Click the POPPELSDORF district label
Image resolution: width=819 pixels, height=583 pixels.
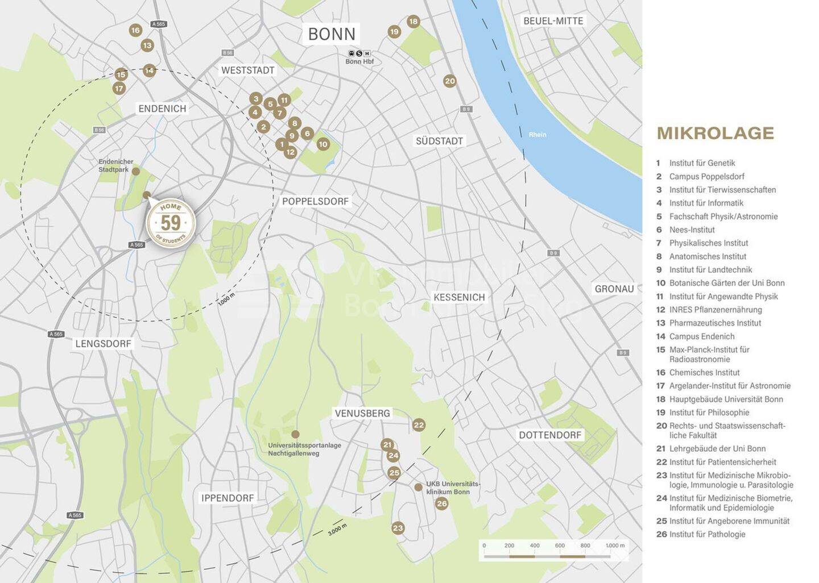[x=315, y=201]
